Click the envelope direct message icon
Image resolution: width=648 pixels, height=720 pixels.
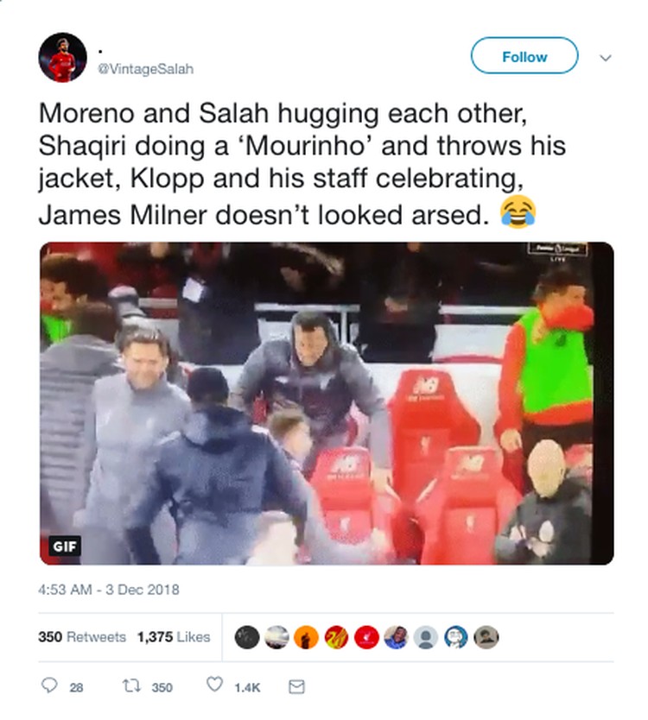296,686
